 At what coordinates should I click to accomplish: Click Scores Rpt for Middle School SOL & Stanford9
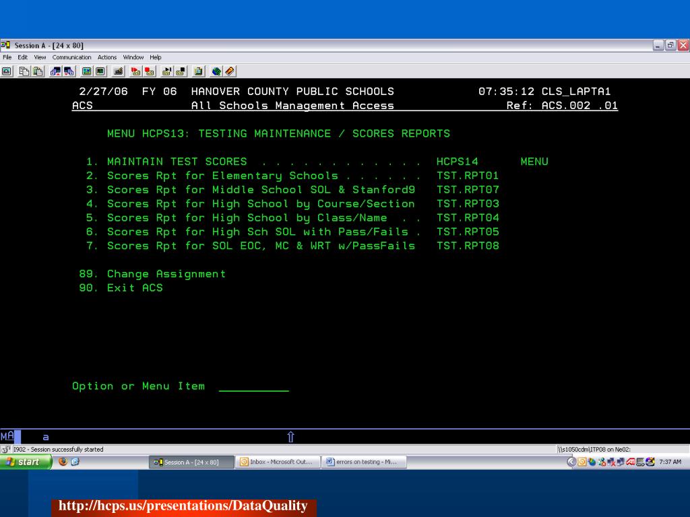tap(261, 189)
